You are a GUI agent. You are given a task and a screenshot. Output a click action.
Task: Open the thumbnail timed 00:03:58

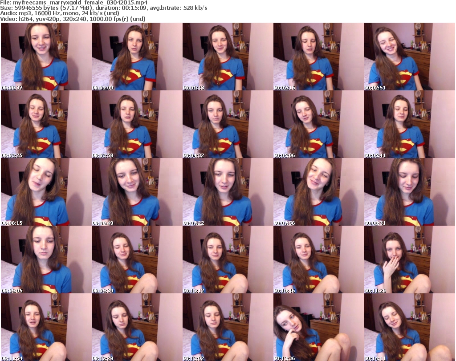(x=137, y=124)
